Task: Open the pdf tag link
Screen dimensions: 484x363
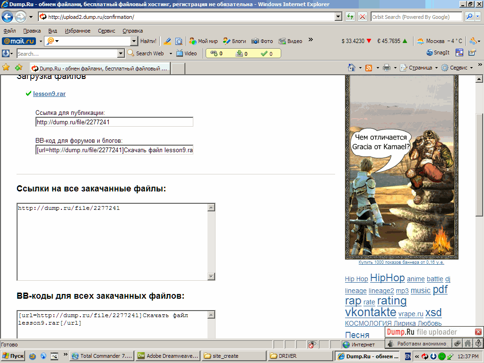Action: 440,290
